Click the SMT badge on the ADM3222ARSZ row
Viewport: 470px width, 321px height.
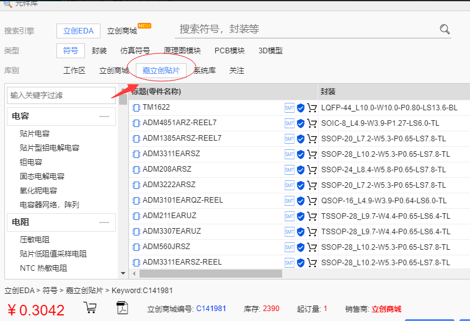[x=289, y=185]
